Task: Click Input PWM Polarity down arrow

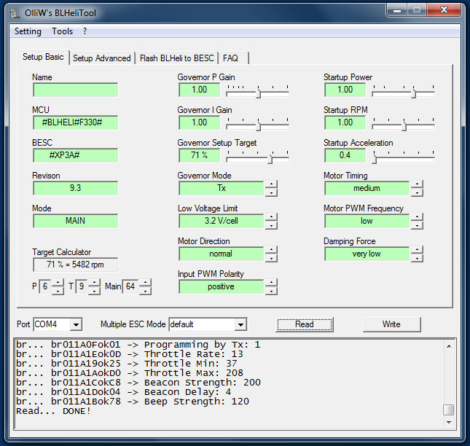Action: click(271, 291)
